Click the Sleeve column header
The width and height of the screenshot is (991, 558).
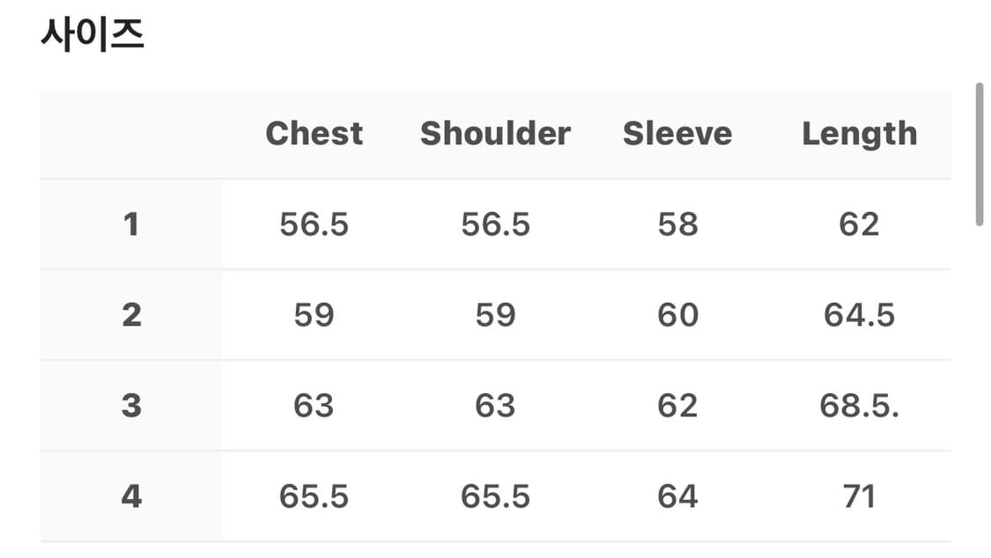[x=677, y=134]
